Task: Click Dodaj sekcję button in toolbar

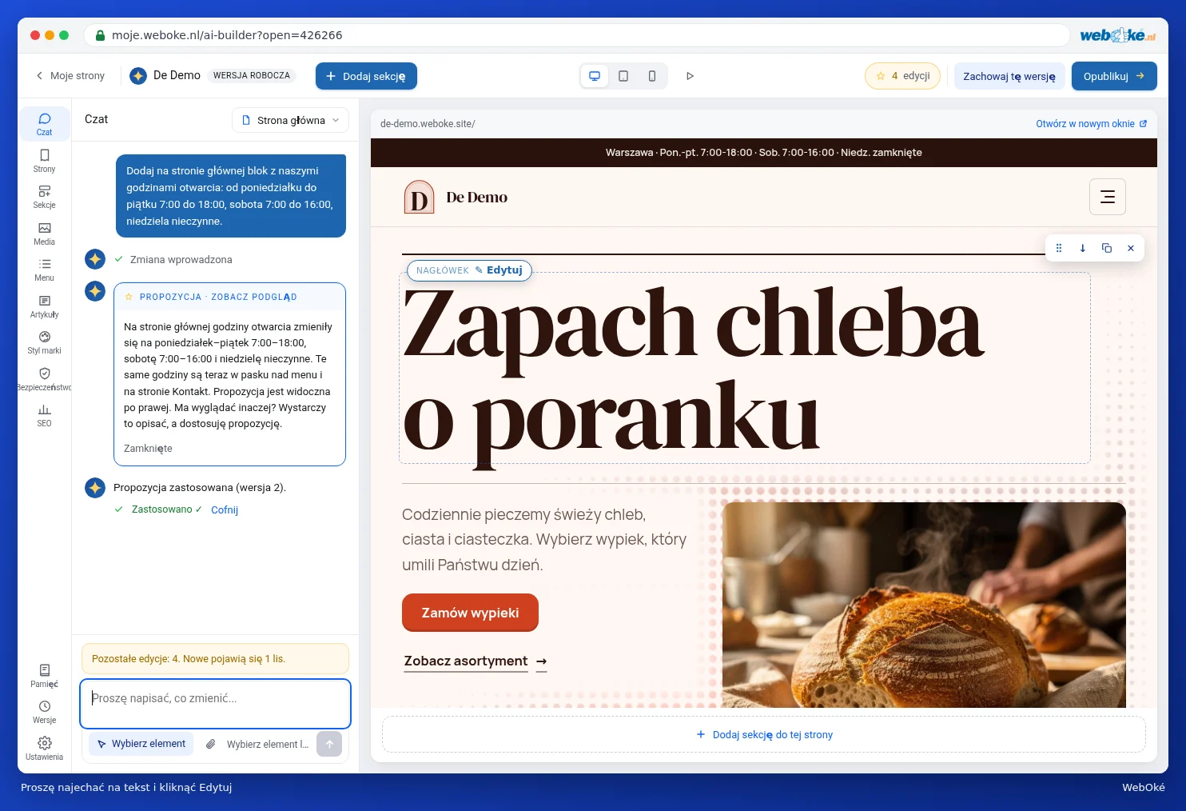Action: tap(366, 76)
